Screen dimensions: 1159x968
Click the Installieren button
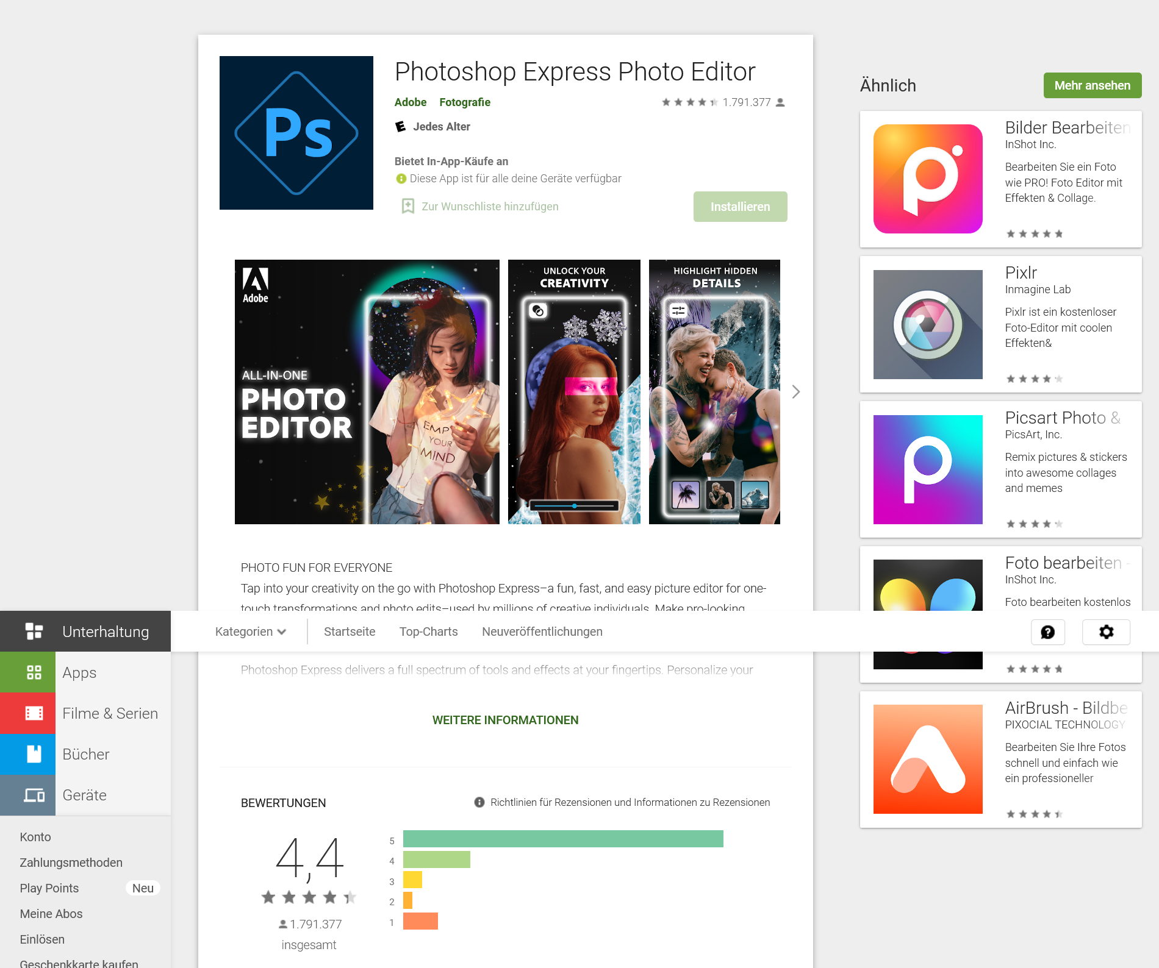tap(740, 207)
